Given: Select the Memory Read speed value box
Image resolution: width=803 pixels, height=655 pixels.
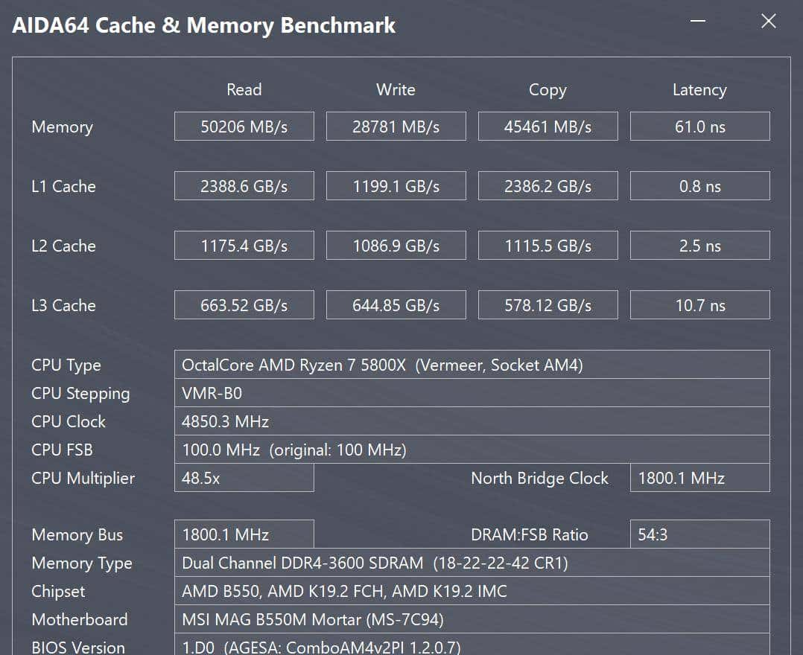Looking at the screenshot, I should (x=244, y=126).
